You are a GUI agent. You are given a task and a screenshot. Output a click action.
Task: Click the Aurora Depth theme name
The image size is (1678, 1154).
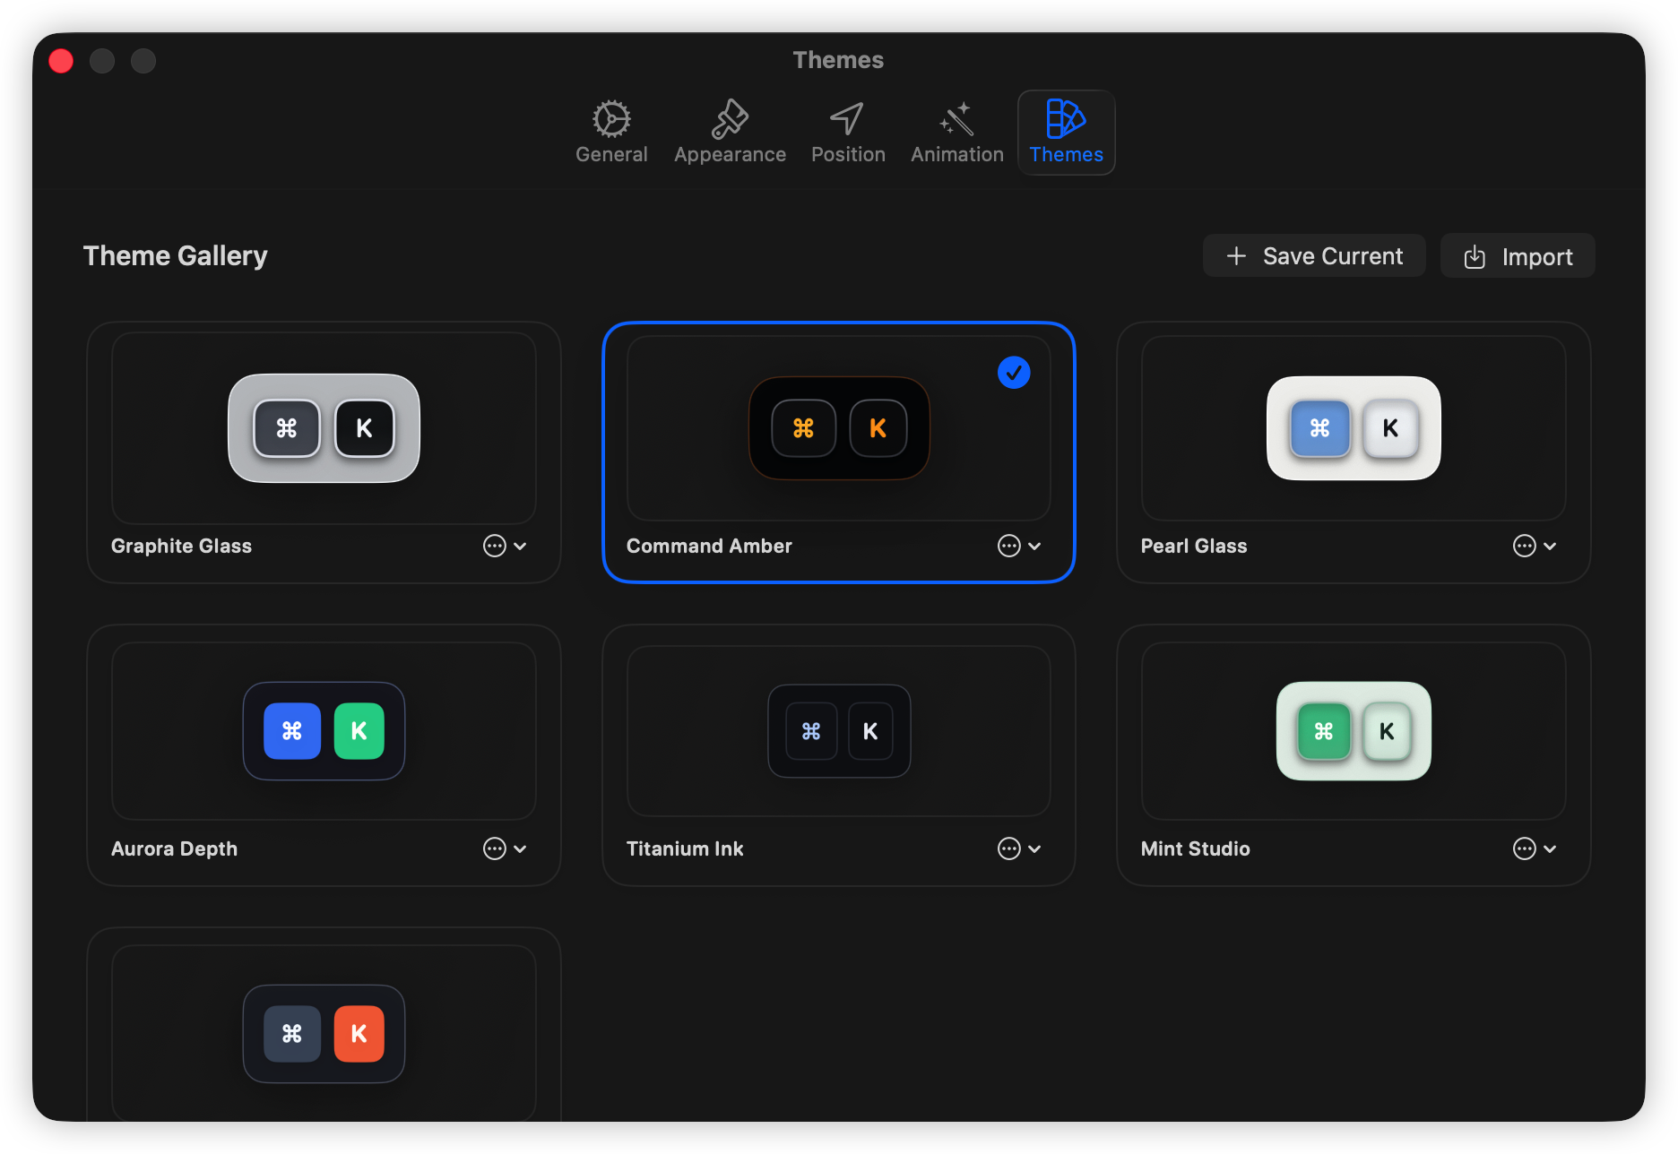(174, 848)
